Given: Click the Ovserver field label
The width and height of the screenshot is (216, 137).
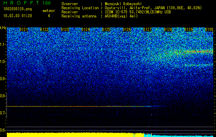Looking at the screenshot, I should [70, 4].
